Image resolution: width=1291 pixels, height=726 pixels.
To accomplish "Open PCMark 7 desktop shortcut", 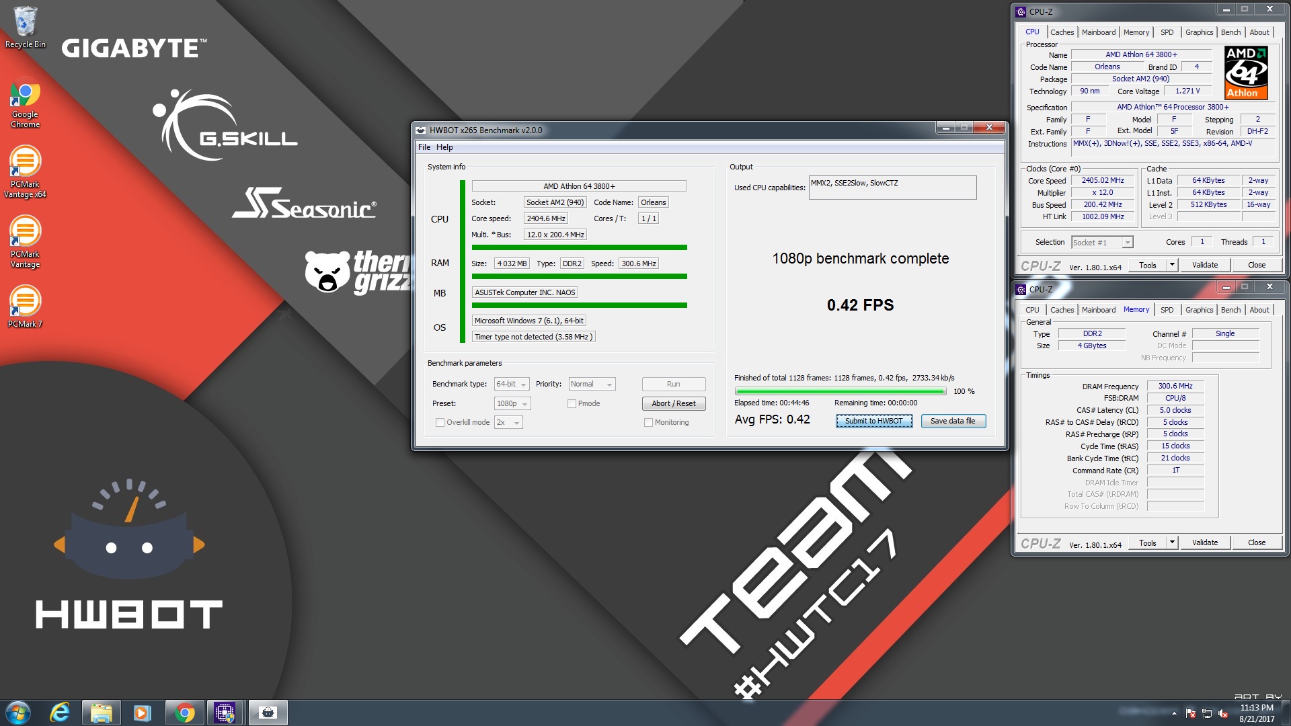I will coord(25,307).
